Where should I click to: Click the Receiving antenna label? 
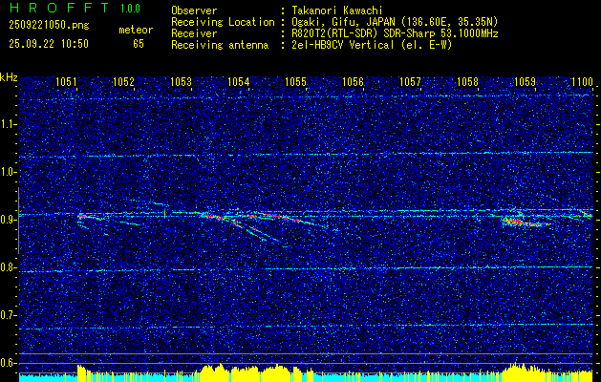point(220,45)
